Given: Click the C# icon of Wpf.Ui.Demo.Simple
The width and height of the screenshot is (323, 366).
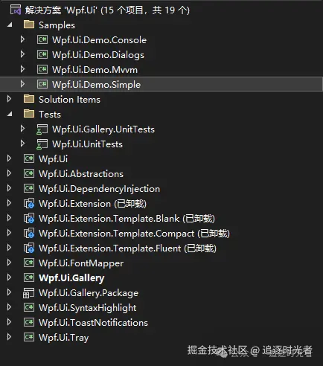Looking at the screenshot, I should [42, 84].
